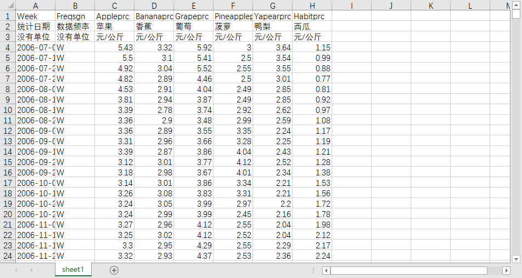522x278 pixels.
Task: Go to previous sheet tab arrow
Action: (x=16, y=270)
